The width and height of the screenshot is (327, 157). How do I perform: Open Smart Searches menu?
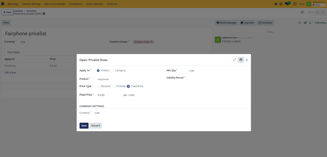point(95,4)
